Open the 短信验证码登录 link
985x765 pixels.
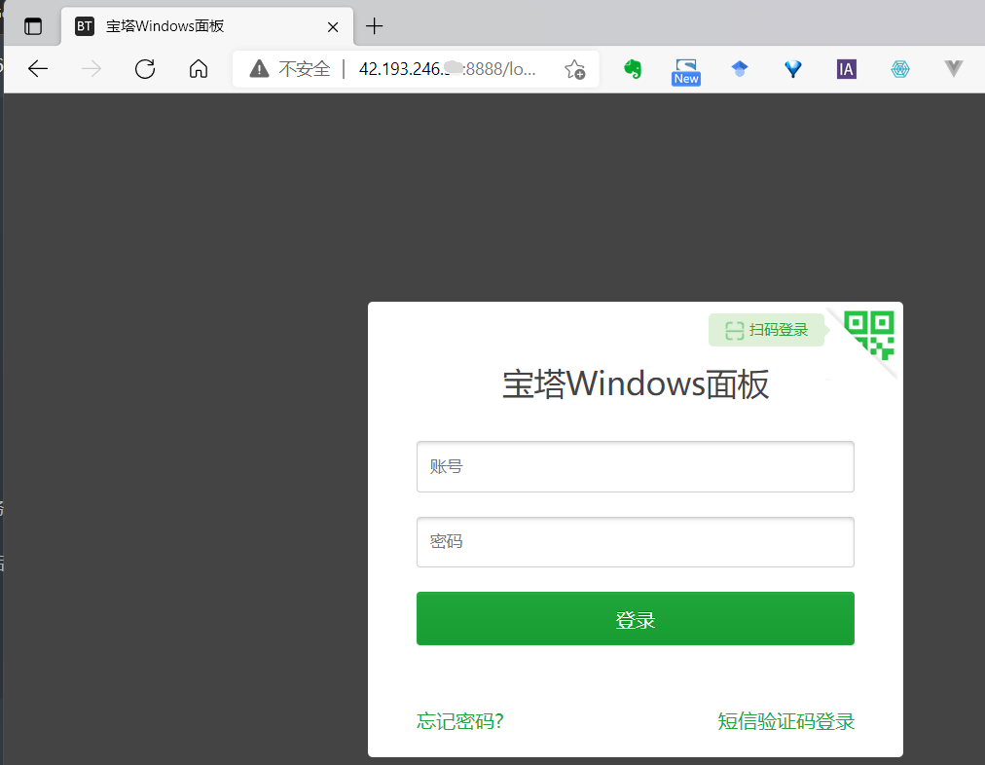pos(785,721)
